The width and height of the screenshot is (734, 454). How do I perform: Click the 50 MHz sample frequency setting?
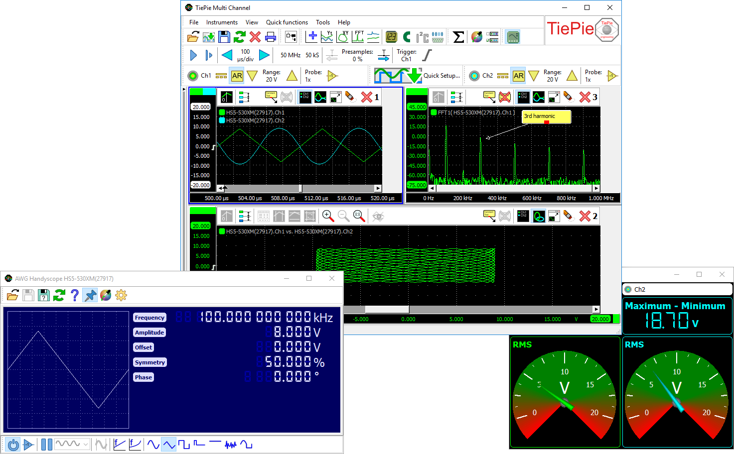coord(291,55)
